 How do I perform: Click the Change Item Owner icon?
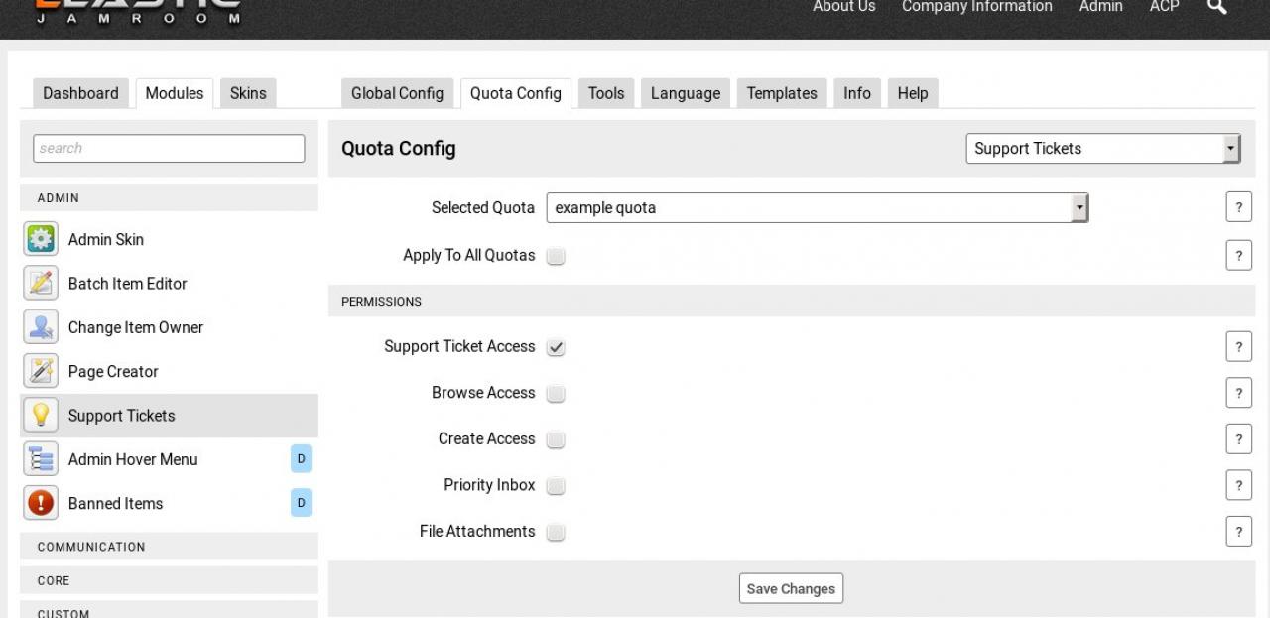[x=41, y=327]
